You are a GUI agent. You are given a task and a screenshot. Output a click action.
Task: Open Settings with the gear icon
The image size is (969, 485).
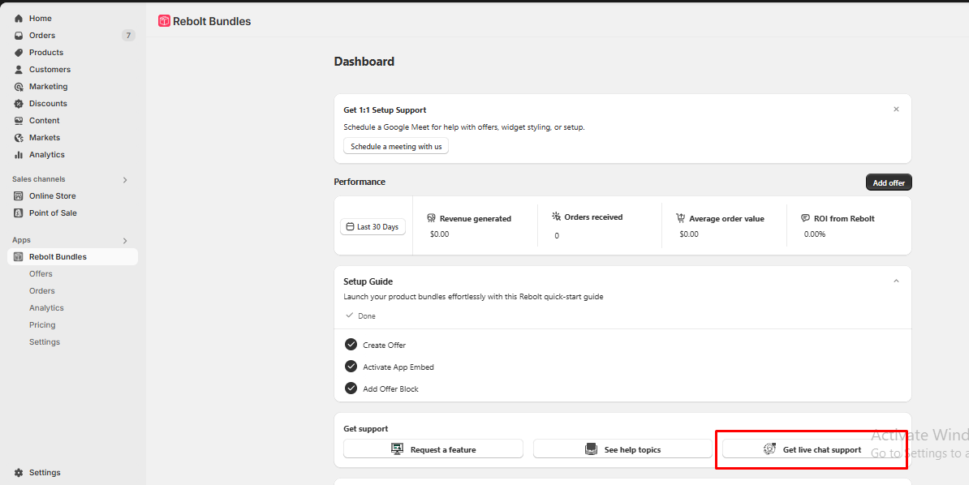(x=19, y=473)
